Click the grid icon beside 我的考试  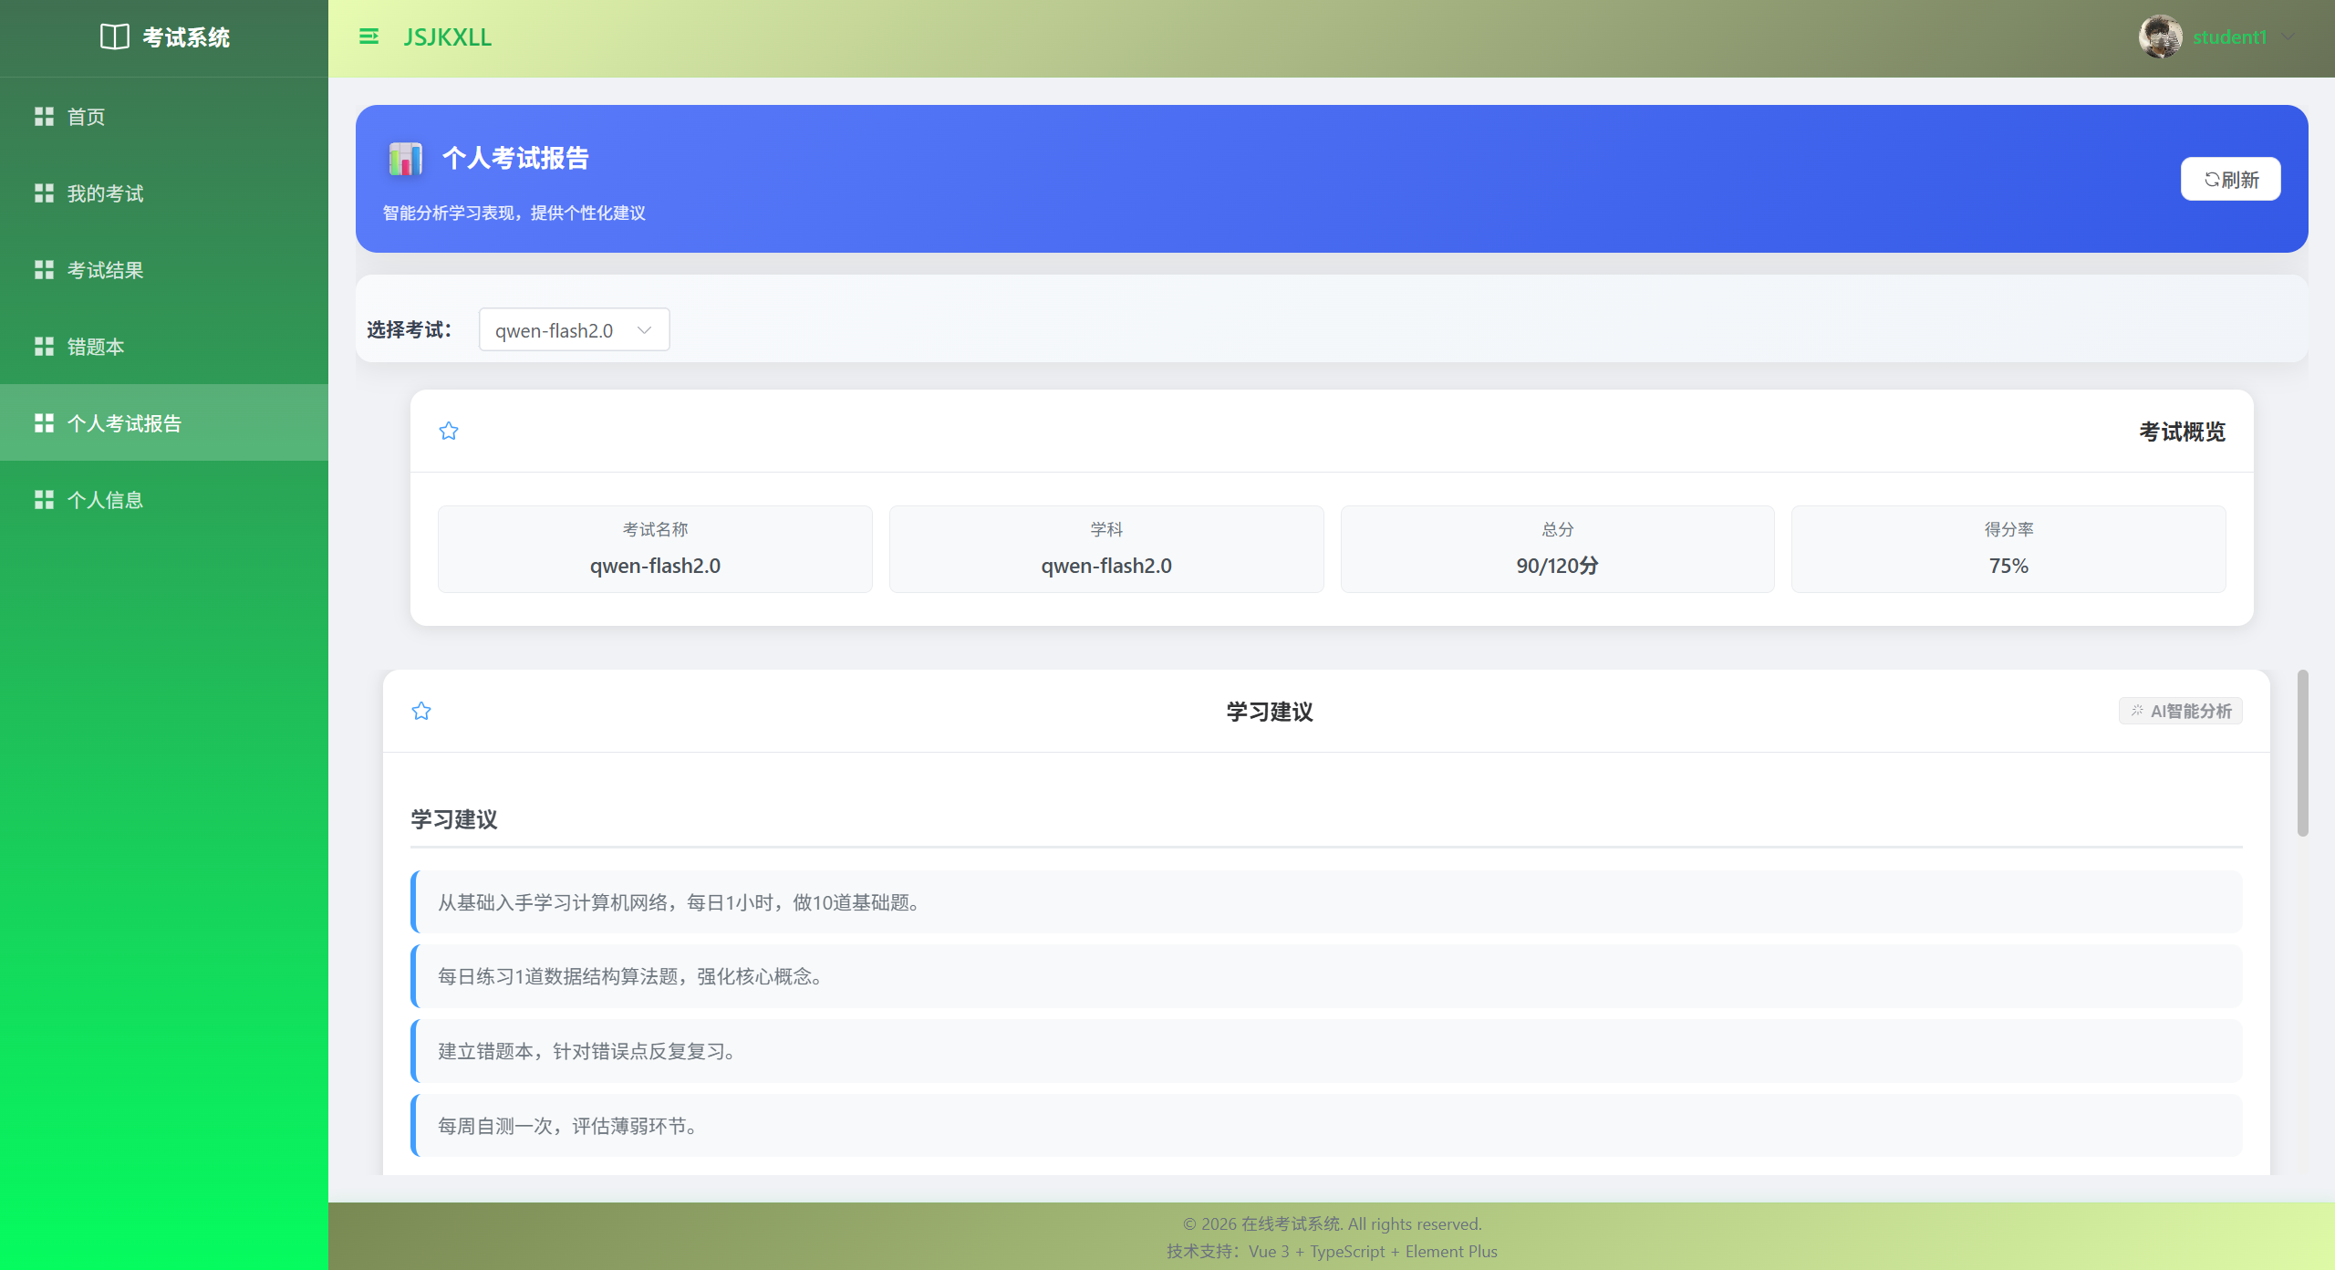pos(44,193)
